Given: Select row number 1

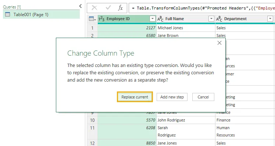Looking at the screenshot, I should click(92, 28).
